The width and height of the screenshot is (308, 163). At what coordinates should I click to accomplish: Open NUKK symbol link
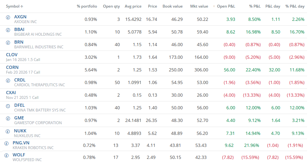pos(20,131)
